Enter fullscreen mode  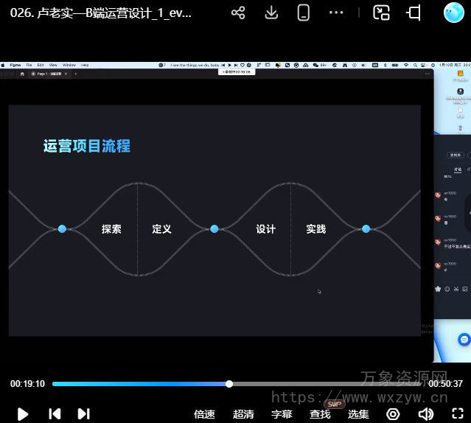click(x=456, y=414)
